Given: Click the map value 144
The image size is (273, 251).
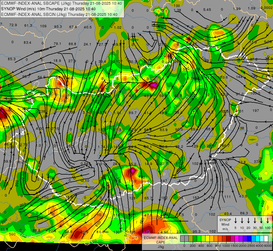Looking at the screenshot, I should pos(239,77).
